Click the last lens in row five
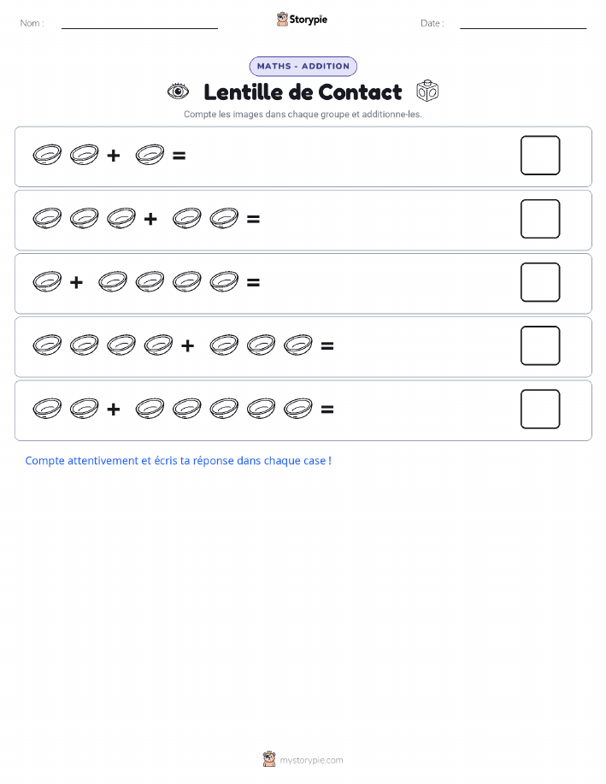The width and height of the screenshot is (606, 784). [298, 409]
